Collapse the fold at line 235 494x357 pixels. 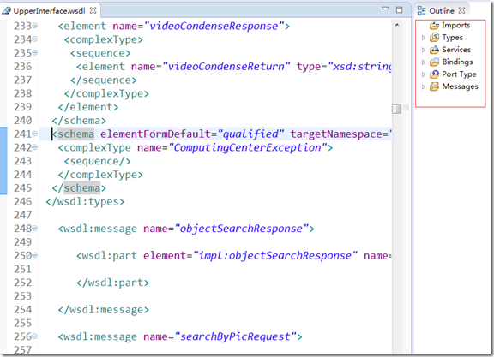point(34,52)
